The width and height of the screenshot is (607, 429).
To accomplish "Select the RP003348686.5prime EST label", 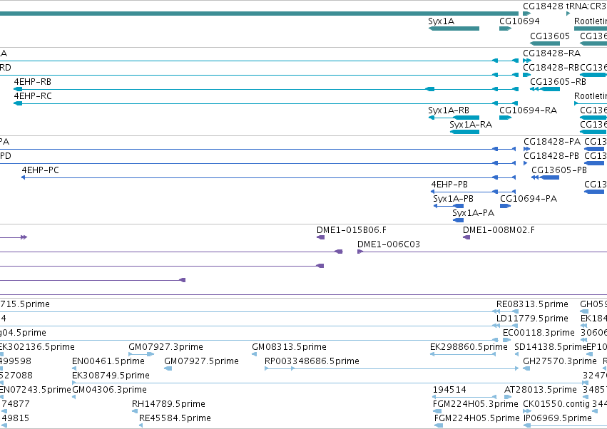I will 312,362.
